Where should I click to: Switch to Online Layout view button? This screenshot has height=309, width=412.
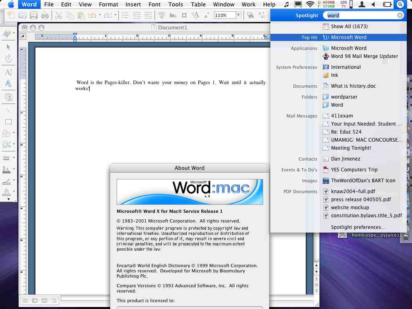coord(35,301)
